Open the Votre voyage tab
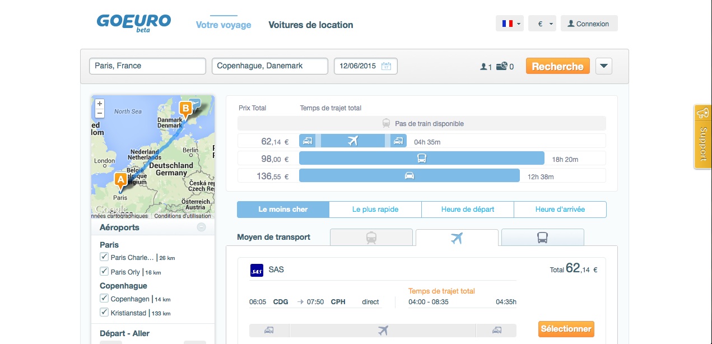The height and width of the screenshot is (344, 712). [224, 25]
